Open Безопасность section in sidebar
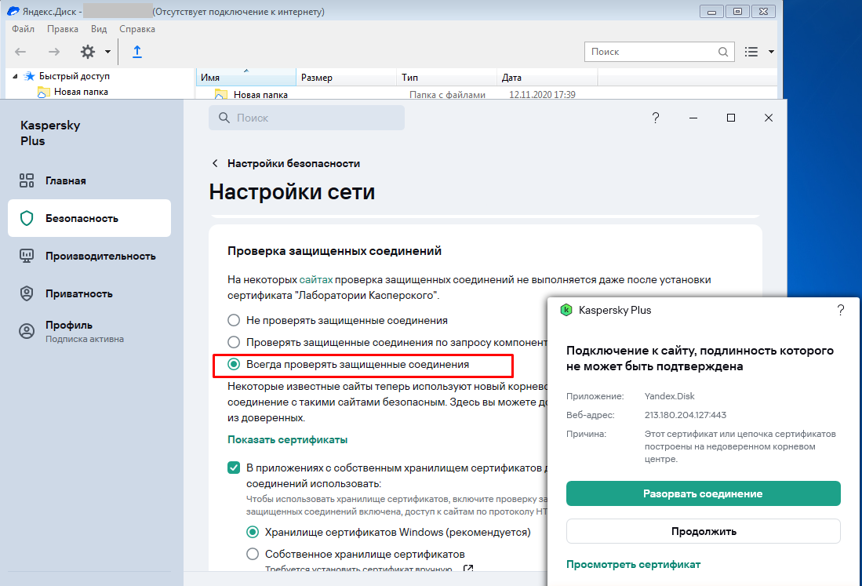Image resolution: width=862 pixels, height=586 pixels. [89, 218]
